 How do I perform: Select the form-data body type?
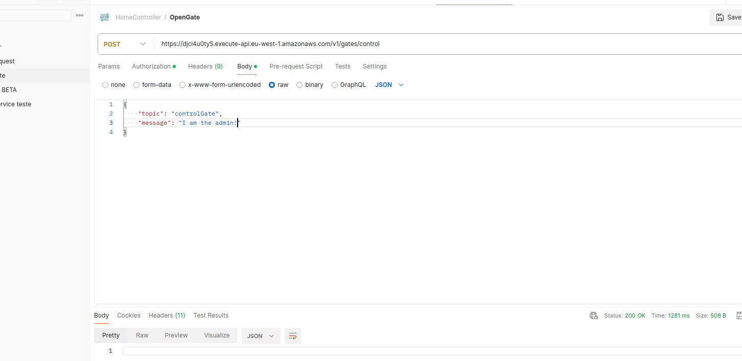click(x=136, y=84)
